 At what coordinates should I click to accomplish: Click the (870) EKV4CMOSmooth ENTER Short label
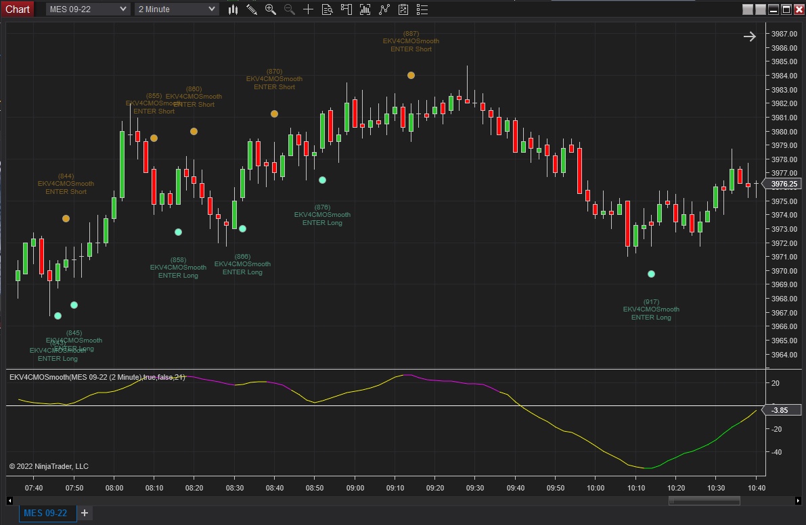pyautogui.click(x=275, y=80)
